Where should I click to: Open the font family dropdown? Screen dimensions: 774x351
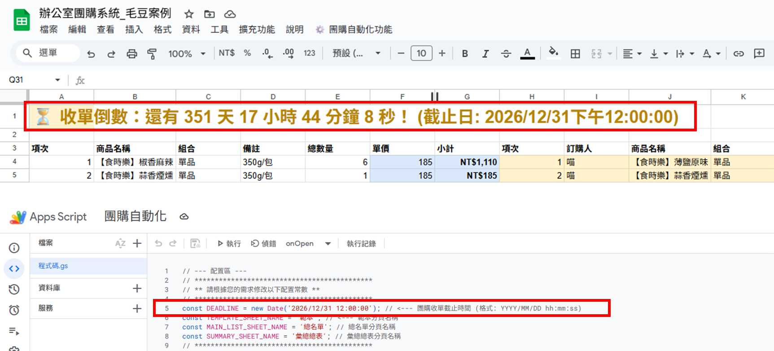[x=356, y=53]
